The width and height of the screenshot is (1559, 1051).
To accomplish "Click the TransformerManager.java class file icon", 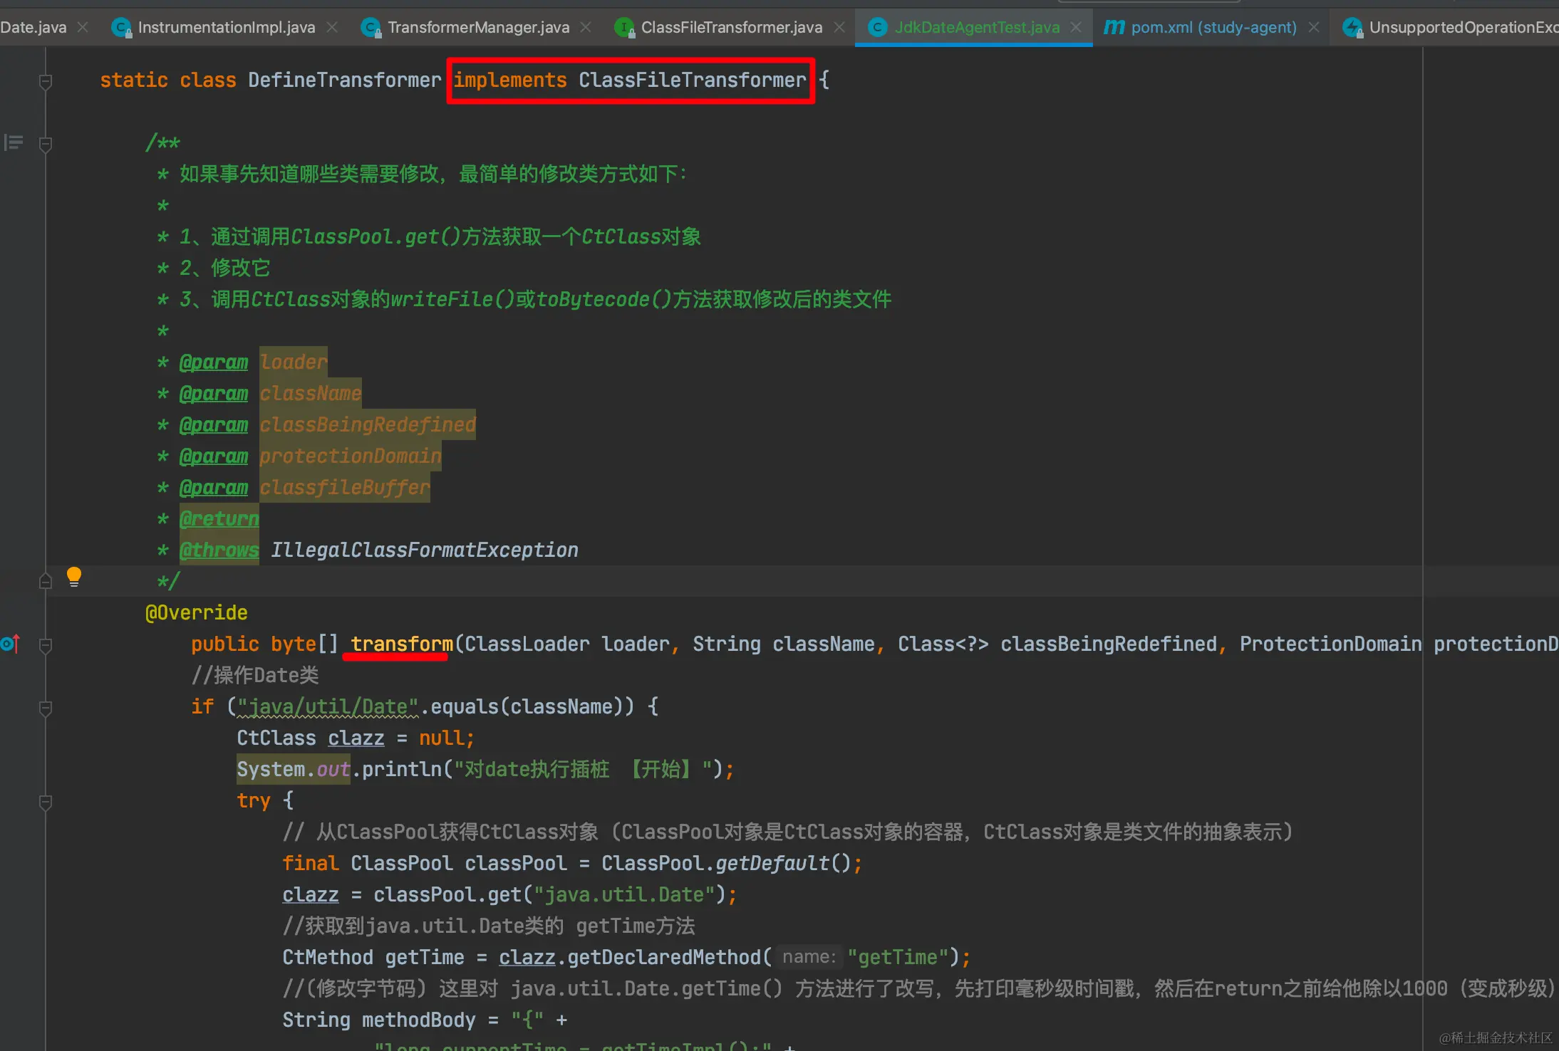I will [x=370, y=28].
